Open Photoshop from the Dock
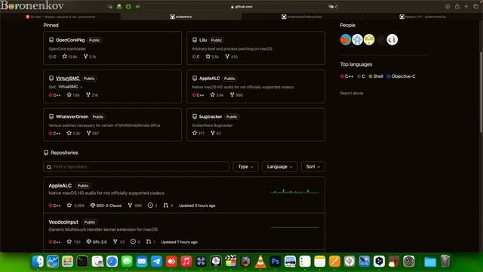 [x=275, y=261]
